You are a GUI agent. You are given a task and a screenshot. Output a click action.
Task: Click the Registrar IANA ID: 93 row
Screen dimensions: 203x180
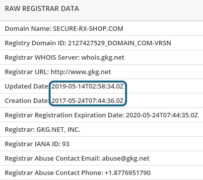coord(101,144)
